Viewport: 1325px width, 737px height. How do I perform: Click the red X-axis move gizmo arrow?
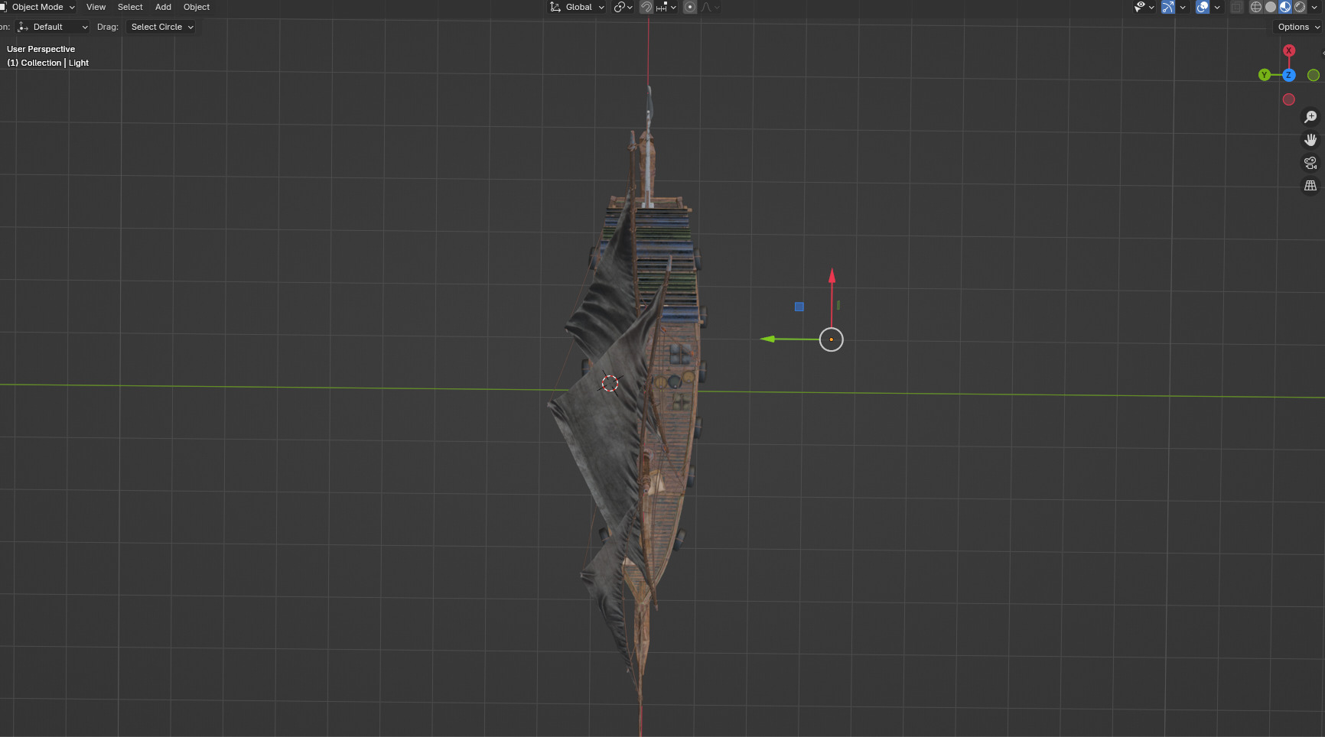(832, 278)
